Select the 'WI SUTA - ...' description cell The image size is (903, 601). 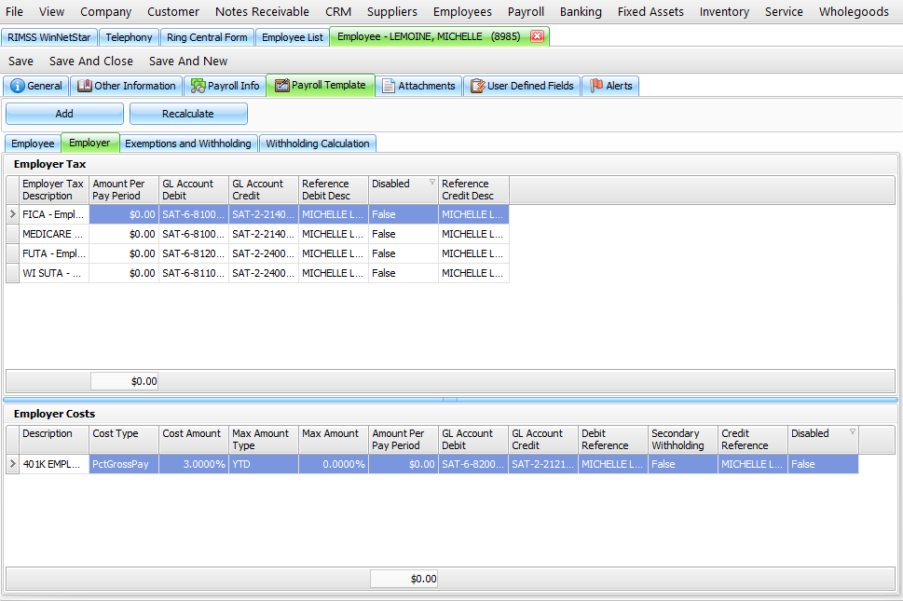tap(53, 273)
